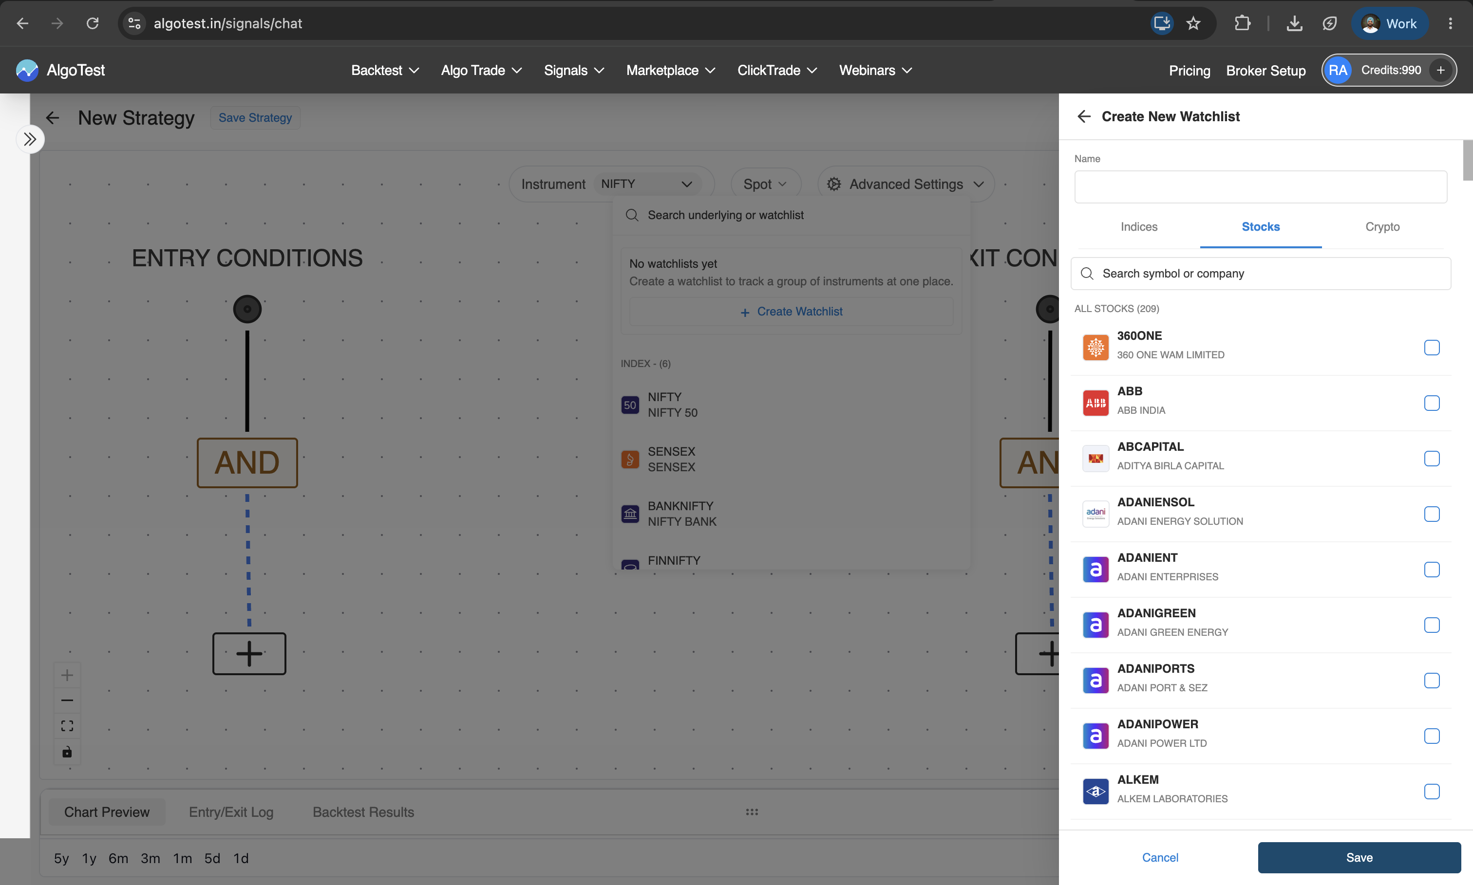Image resolution: width=1473 pixels, height=885 pixels.
Task: Click the Save watchlist button
Action: pos(1359,857)
